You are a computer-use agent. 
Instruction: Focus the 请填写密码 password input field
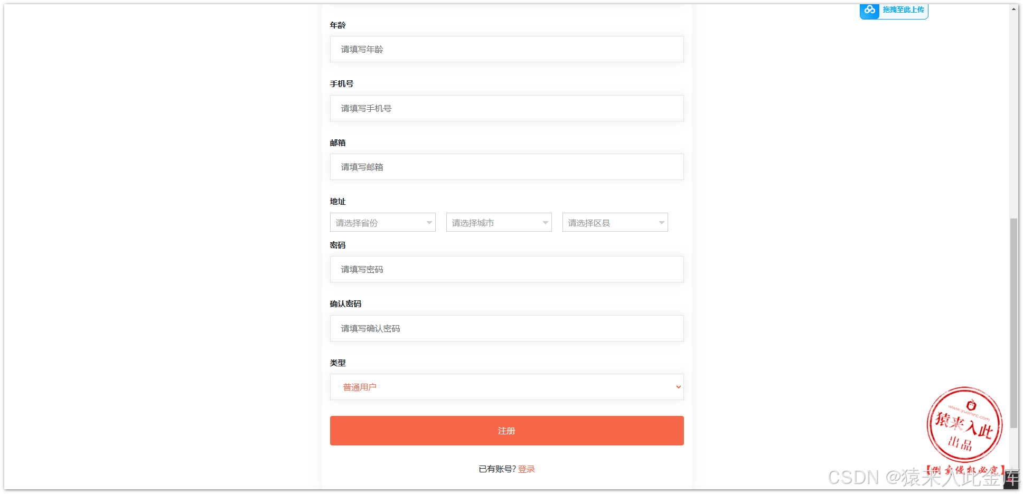click(x=506, y=269)
